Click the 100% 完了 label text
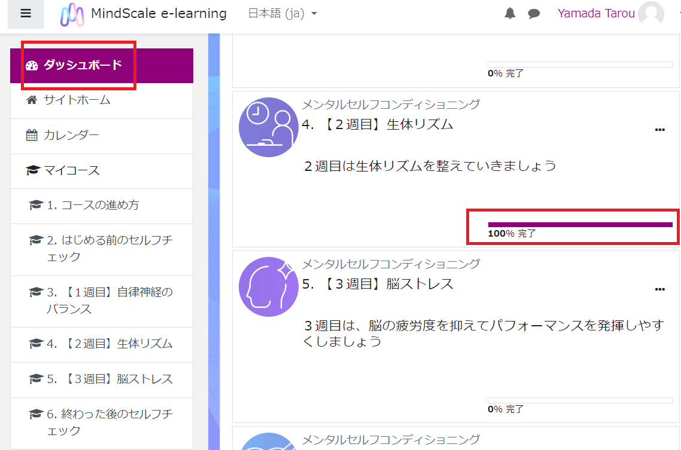This screenshot has height=450, width=681. (512, 234)
